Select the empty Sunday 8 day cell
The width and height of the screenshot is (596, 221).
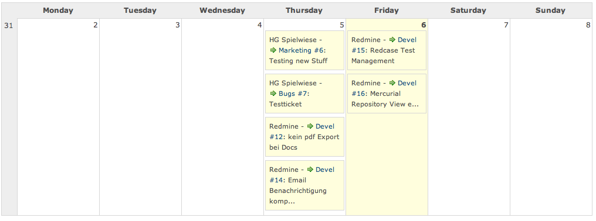pyautogui.click(x=551, y=117)
